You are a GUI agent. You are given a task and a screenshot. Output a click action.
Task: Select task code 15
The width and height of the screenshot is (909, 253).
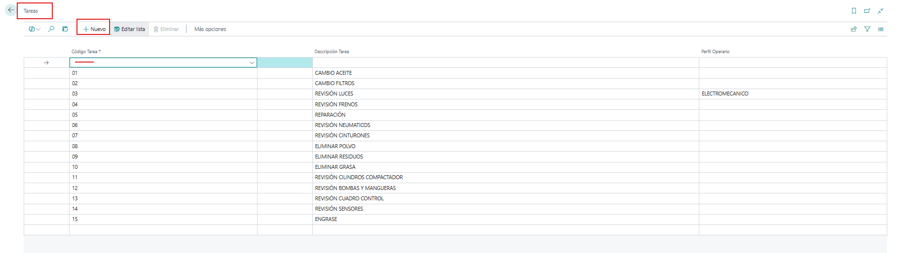click(x=163, y=219)
